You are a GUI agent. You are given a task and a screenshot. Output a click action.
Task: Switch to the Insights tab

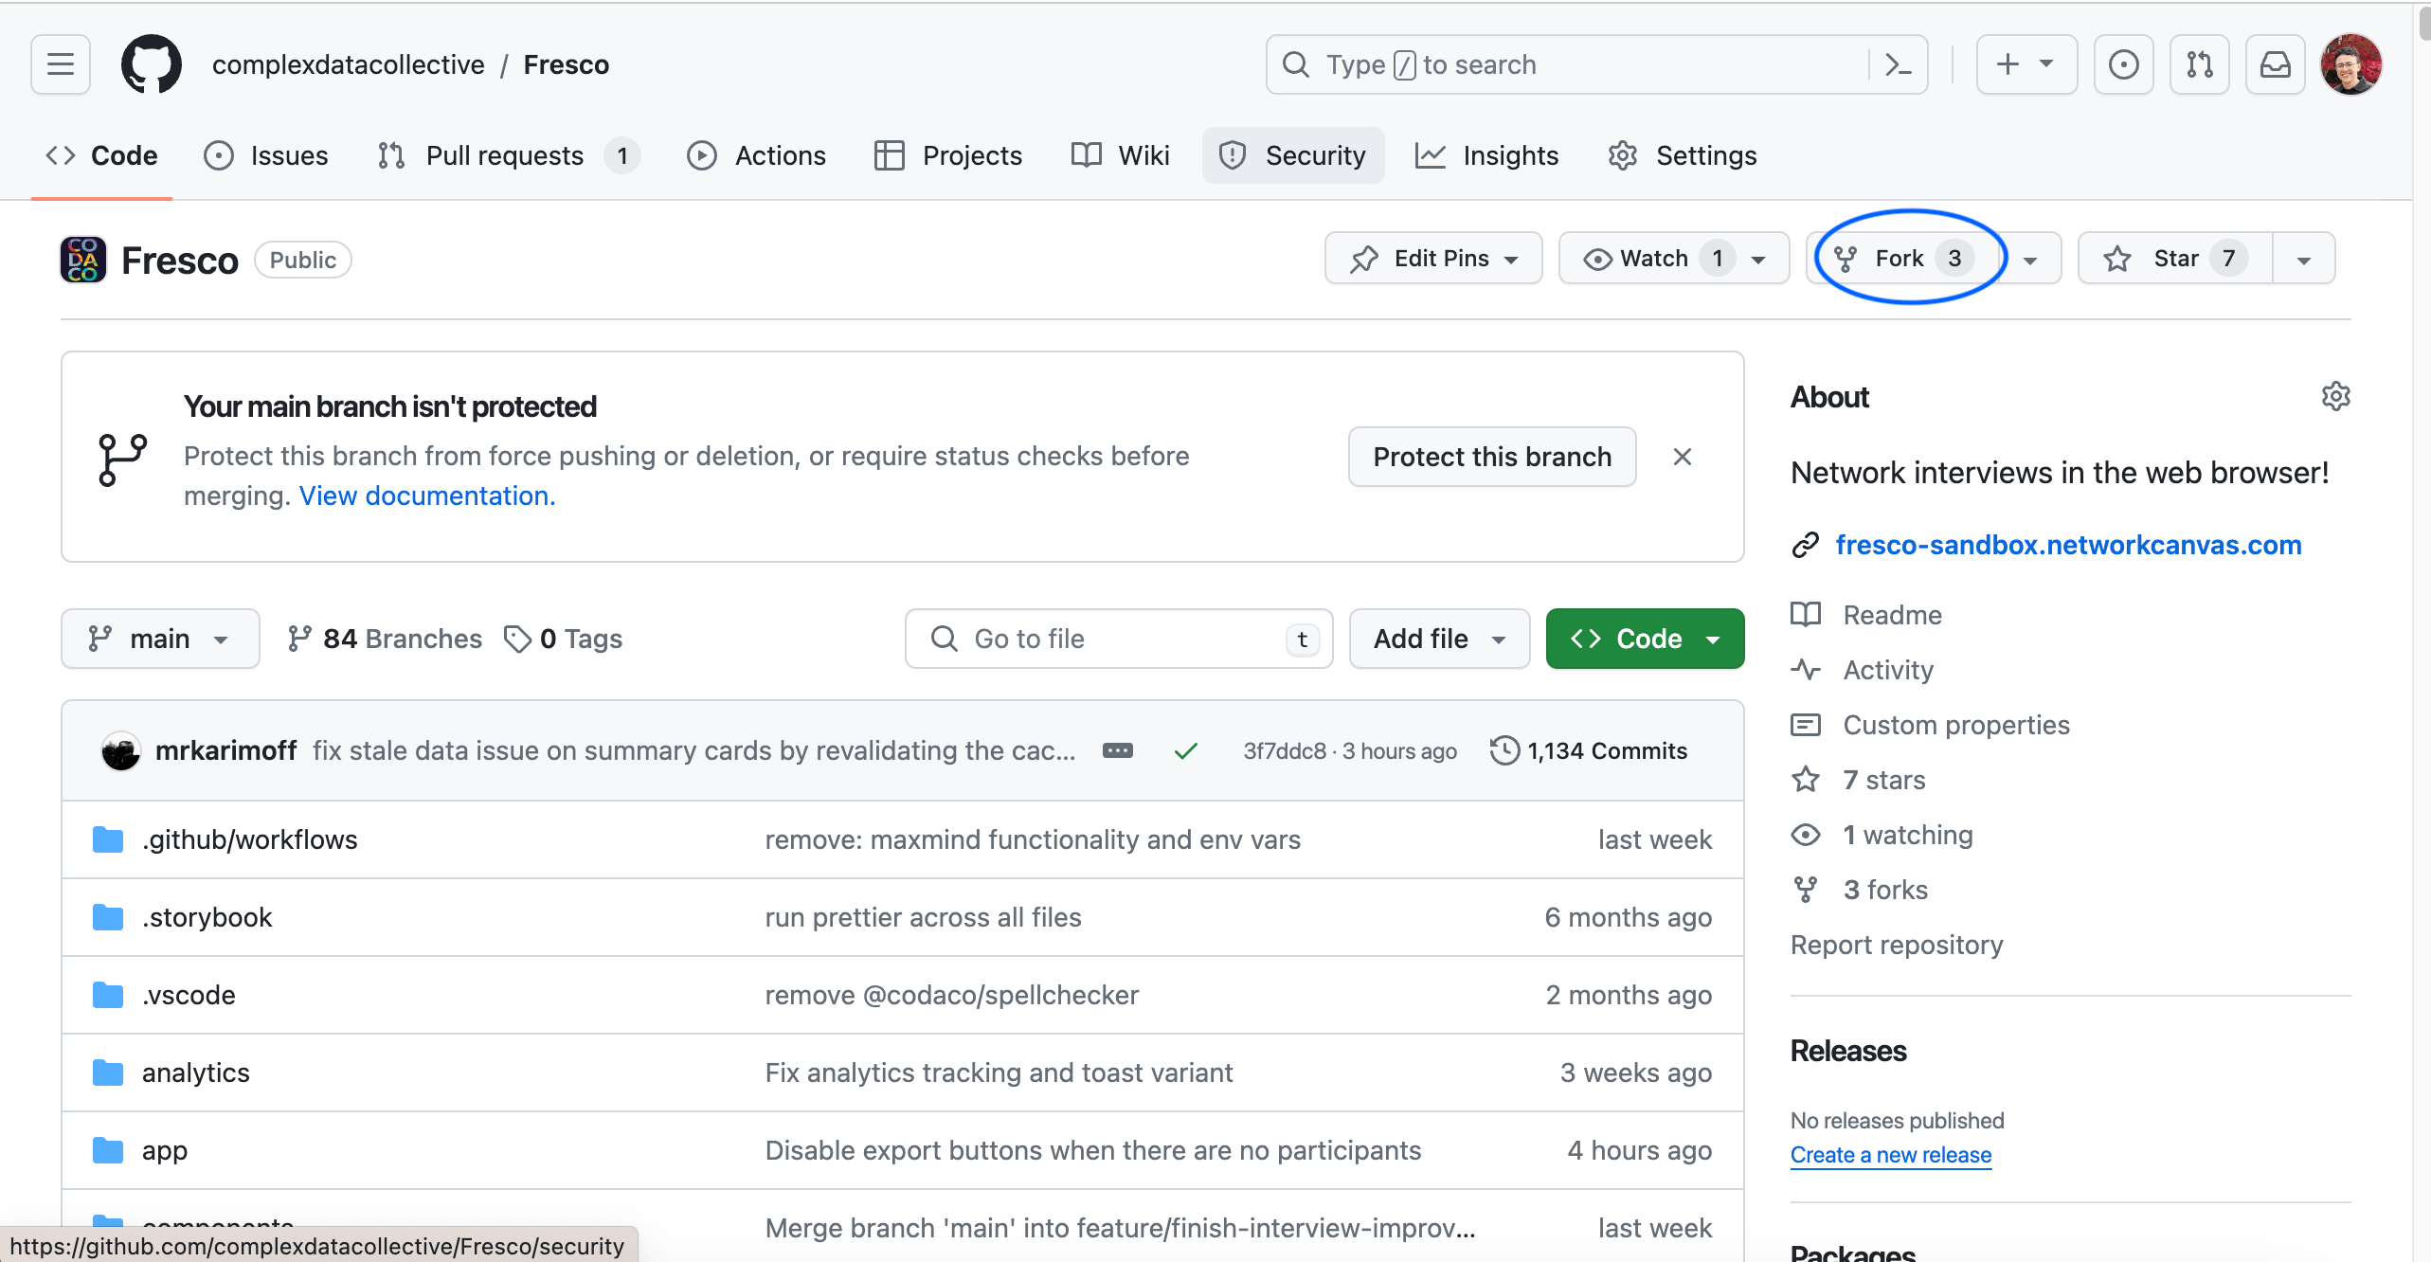click(x=1486, y=155)
